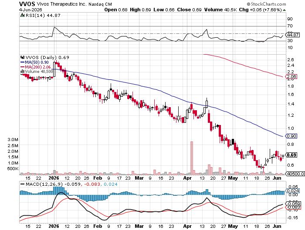Click the red -0.083 signal legend value
Image resolution: width=305 pixels, height=230 pixels.
pyautogui.click(x=92, y=184)
